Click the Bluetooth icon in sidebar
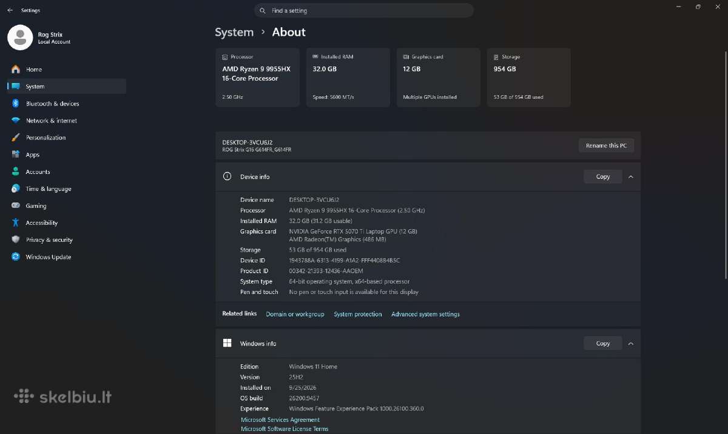728x434 pixels. 16,104
